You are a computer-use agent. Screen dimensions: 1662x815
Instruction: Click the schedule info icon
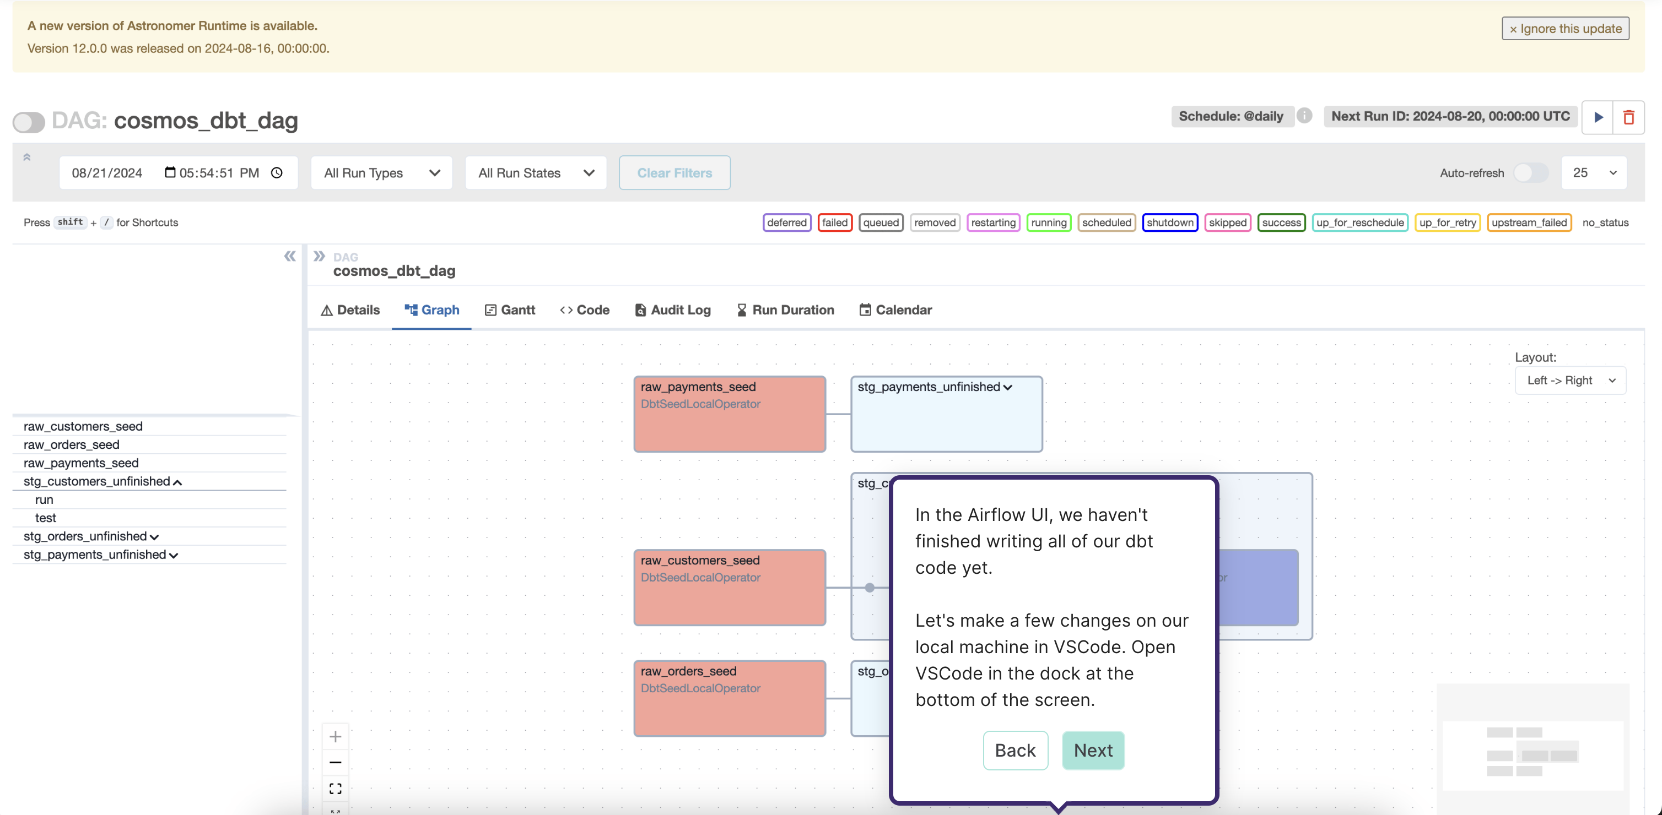click(1304, 116)
